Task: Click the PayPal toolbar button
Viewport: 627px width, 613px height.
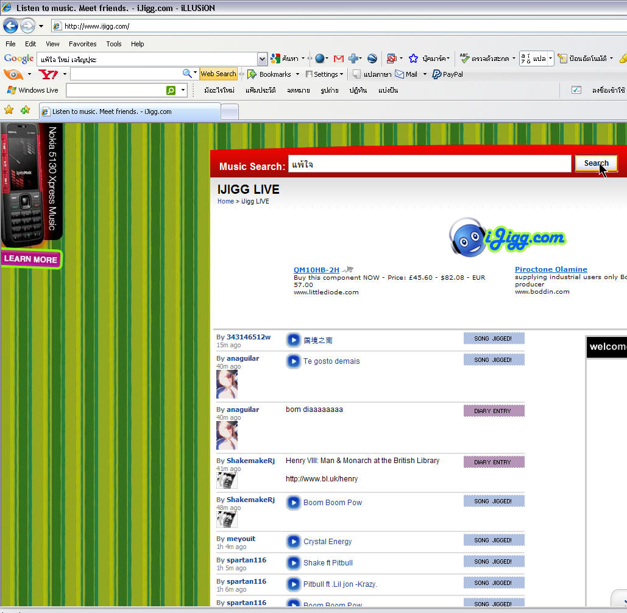Action: click(447, 74)
